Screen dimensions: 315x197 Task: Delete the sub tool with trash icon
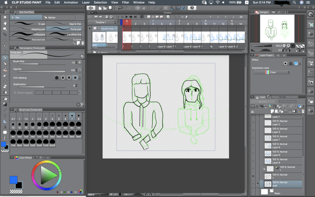click(x=83, y=43)
